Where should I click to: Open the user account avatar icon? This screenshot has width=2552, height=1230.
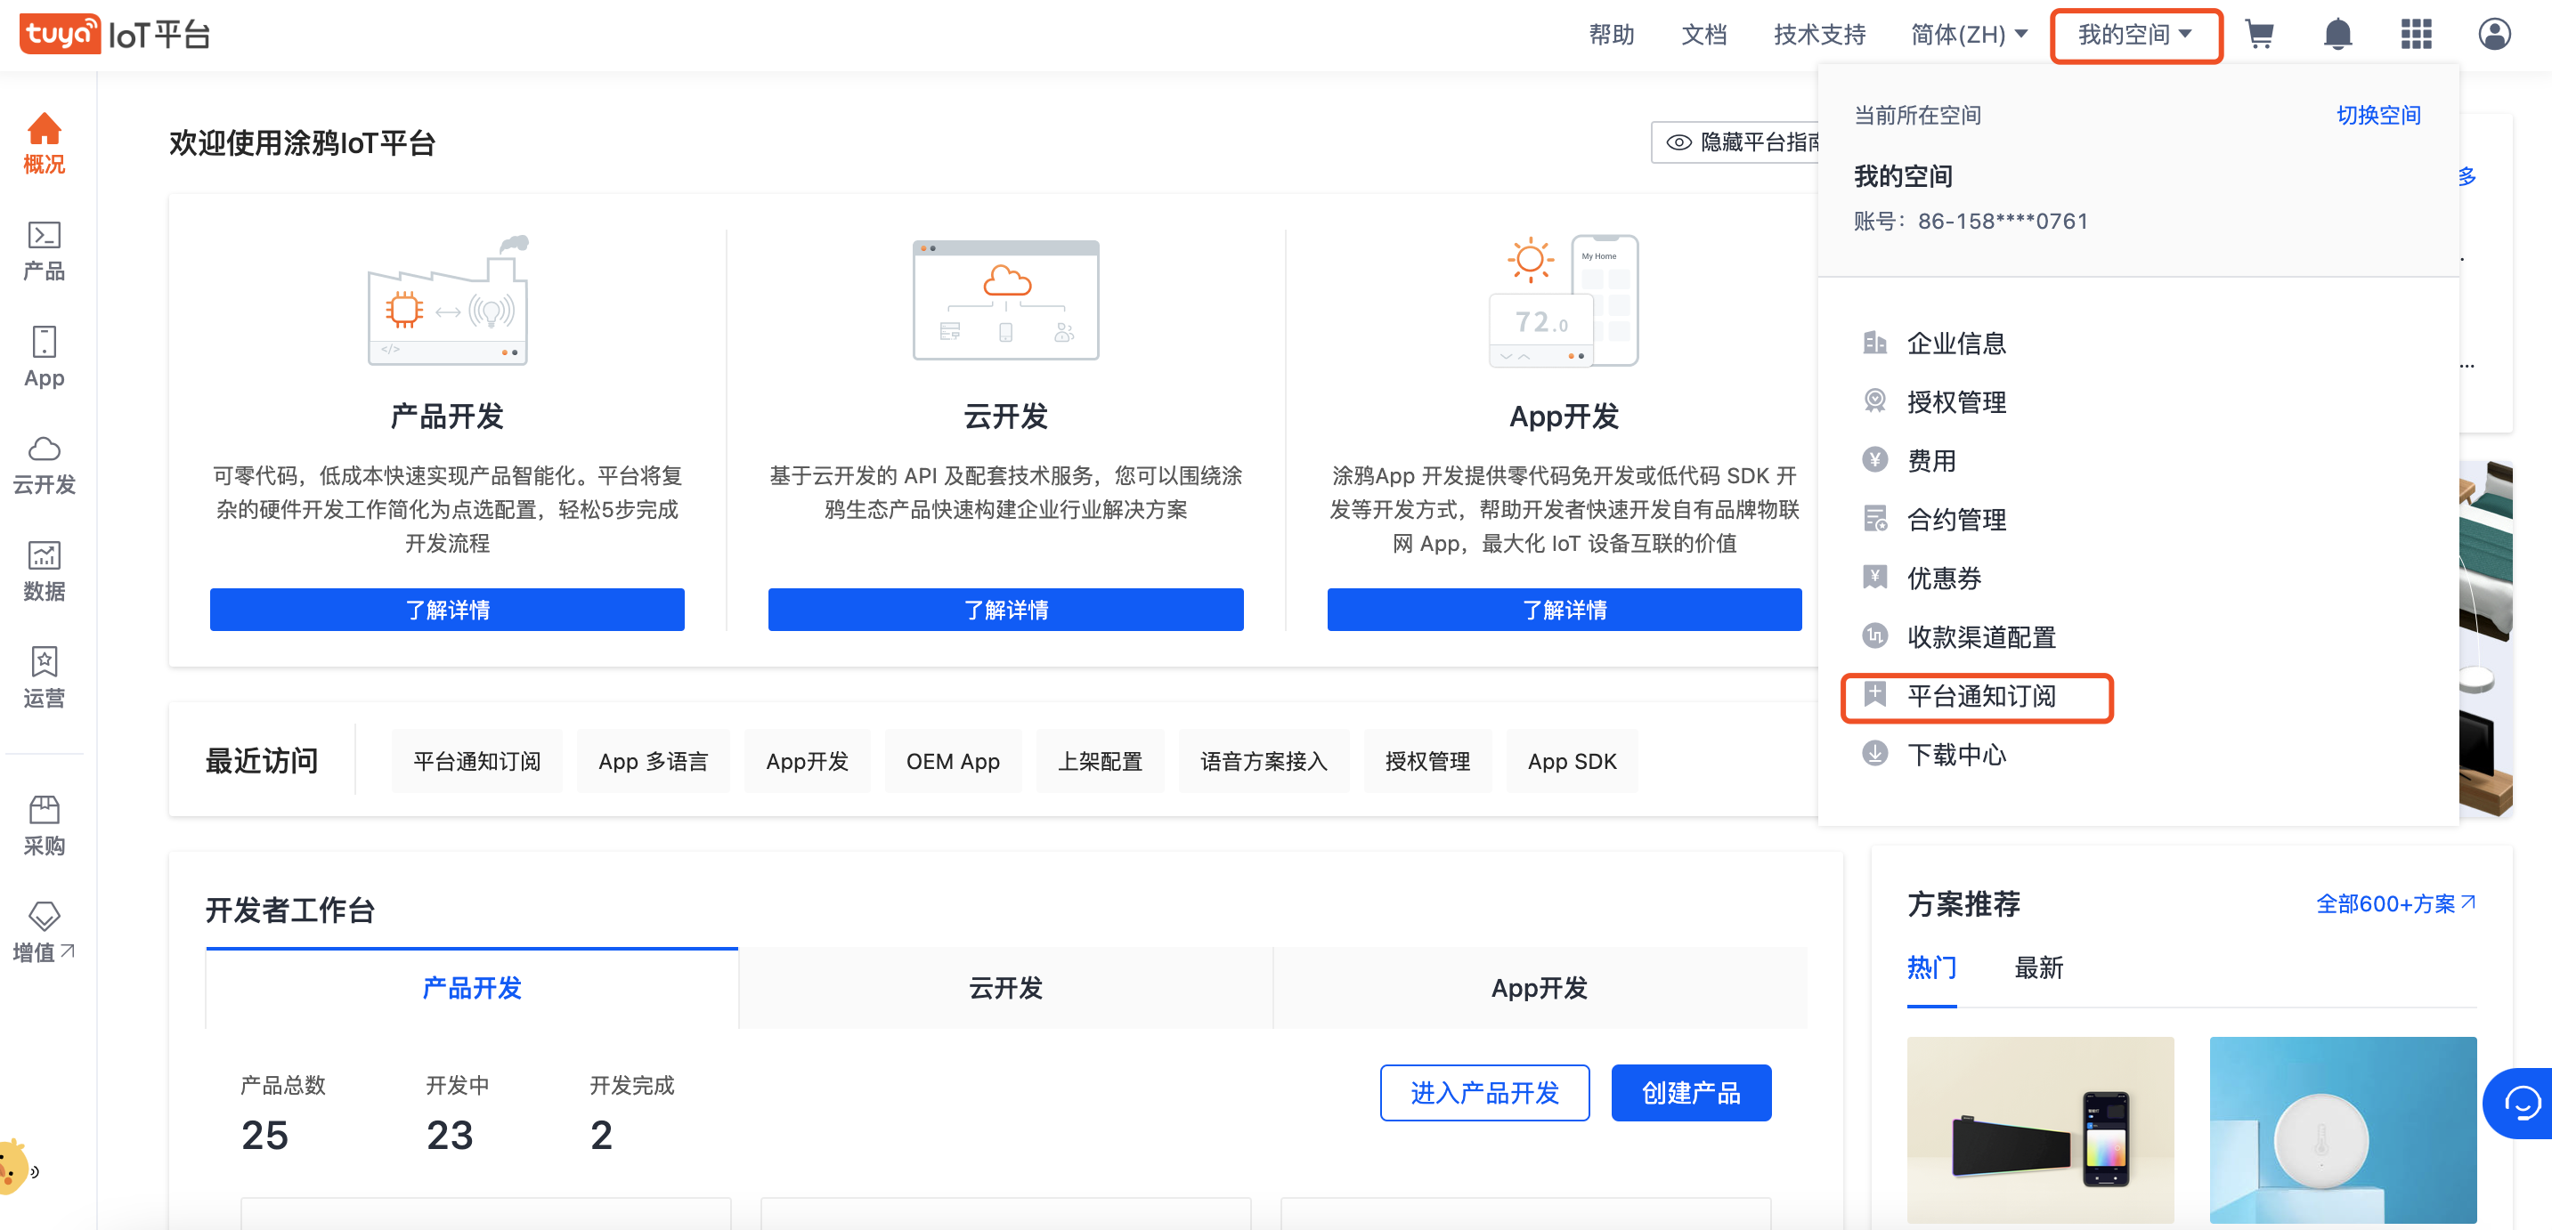[2494, 35]
